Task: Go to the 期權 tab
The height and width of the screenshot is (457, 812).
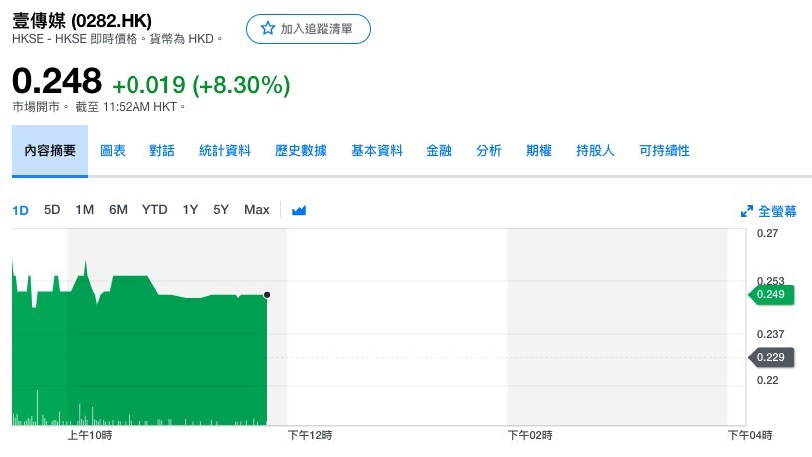Action: (539, 151)
